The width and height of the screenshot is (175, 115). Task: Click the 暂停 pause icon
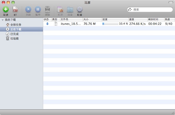(38, 9)
